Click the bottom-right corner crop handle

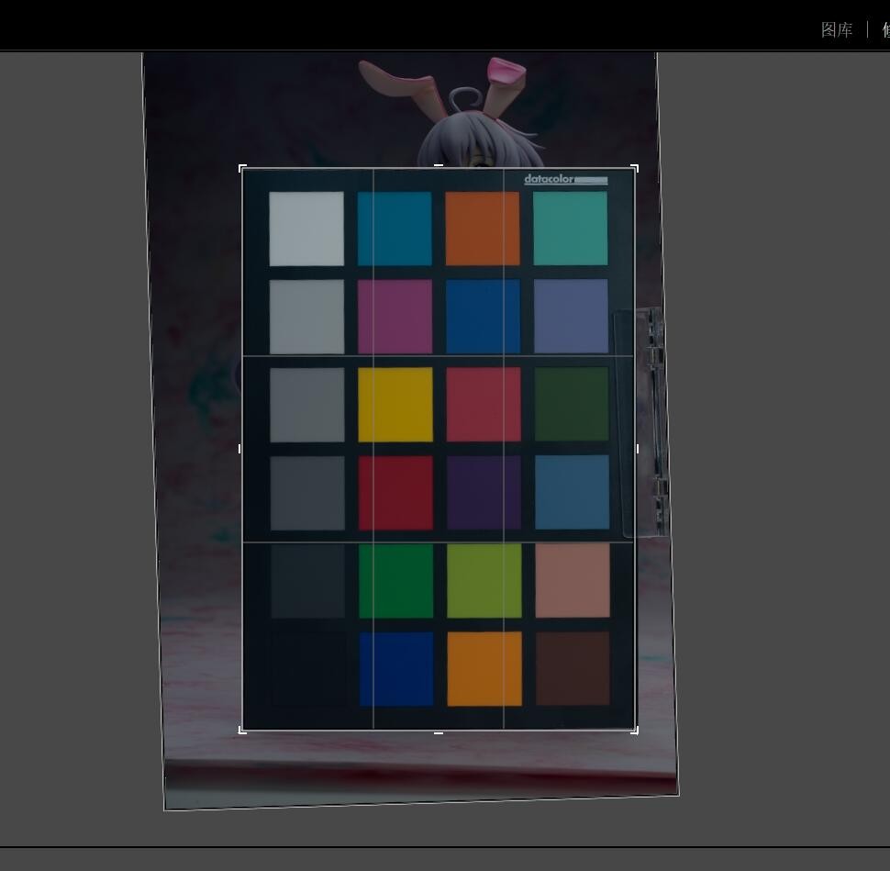(x=635, y=730)
